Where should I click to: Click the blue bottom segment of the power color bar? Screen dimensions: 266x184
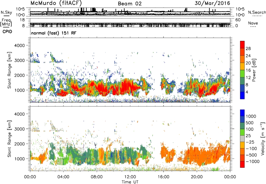242,95
